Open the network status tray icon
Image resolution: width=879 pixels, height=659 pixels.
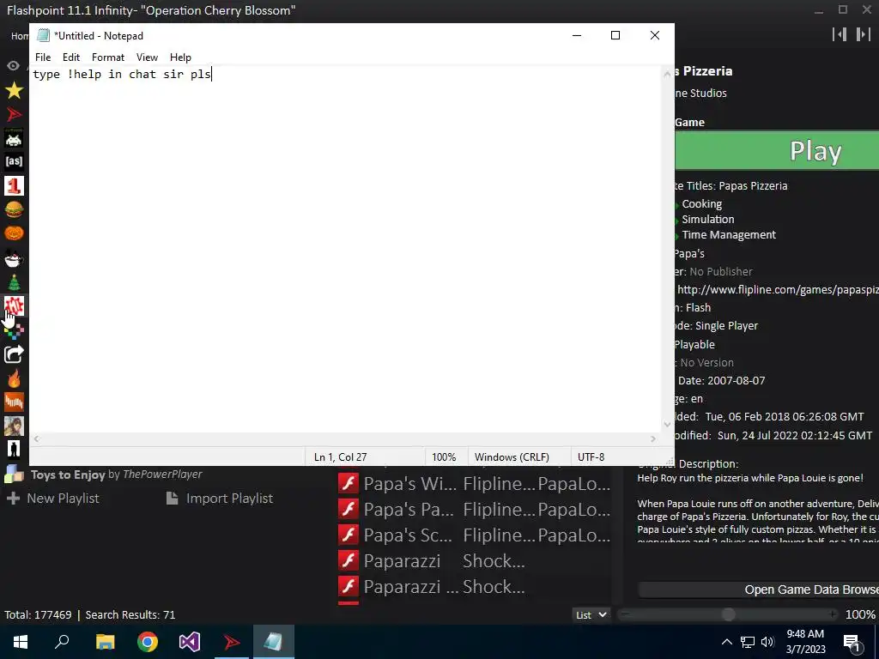[x=748, y=642]
